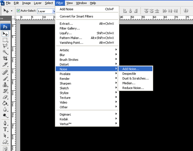This screenshot has height=151, width=193.
Task: Select the Move tool in toolbox
Action: [x=5, y=34]
